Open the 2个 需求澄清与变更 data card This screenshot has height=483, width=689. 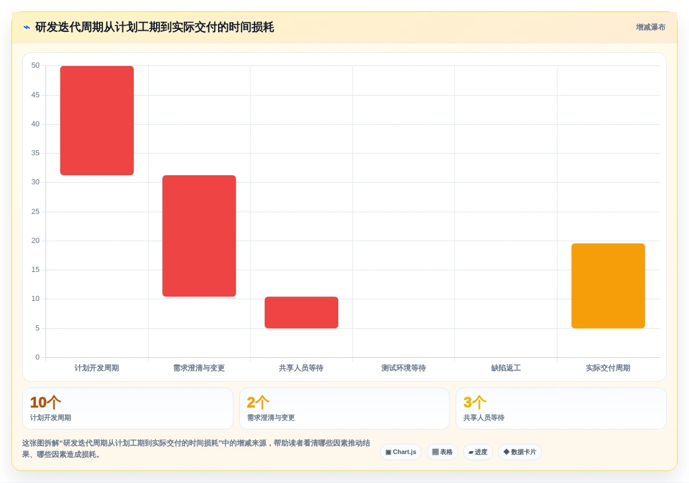[344, 408]
